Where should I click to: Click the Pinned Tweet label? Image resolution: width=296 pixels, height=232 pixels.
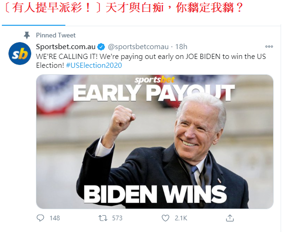tap(56, 35)
